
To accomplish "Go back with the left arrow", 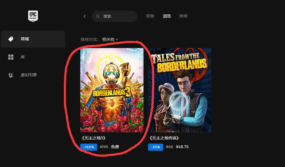I will coord(85,16).
